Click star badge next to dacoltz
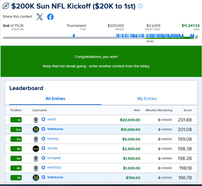This screenshot has width=202, height=186. (x=43, y=148)
